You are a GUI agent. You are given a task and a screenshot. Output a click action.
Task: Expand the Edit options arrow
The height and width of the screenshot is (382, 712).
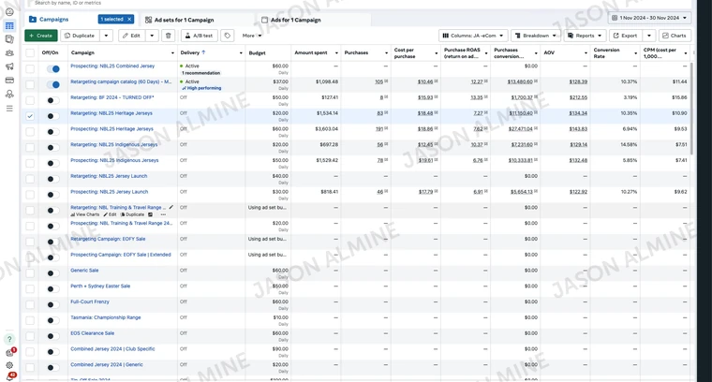pos(152,36)
